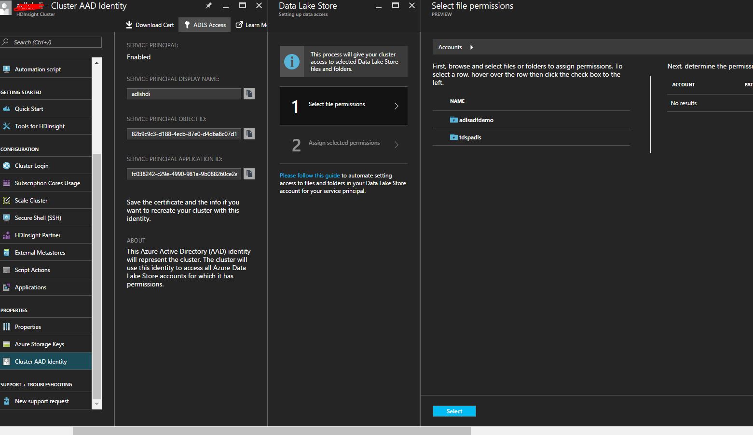Select the tdspadls account row
Image resolution: width=753 pixels, height=435 pixels.
point(531,137)
